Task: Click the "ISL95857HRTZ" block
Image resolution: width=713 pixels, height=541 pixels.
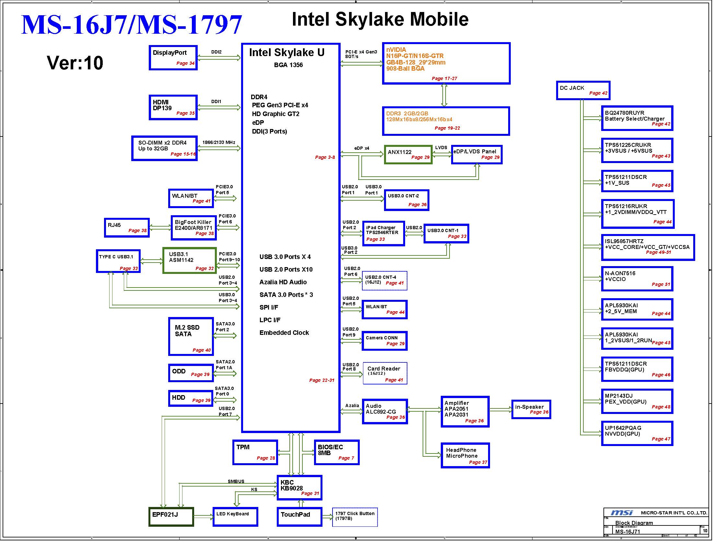Action: point(648,247)
